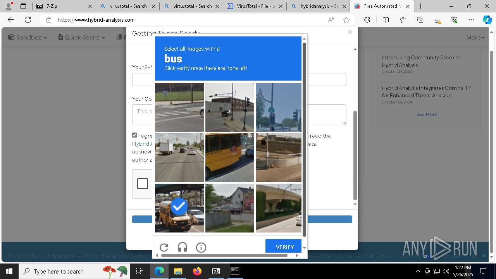496x279 pixels.
Task: Deselect the checked school bus tile
Action: (x=179, y=208)
